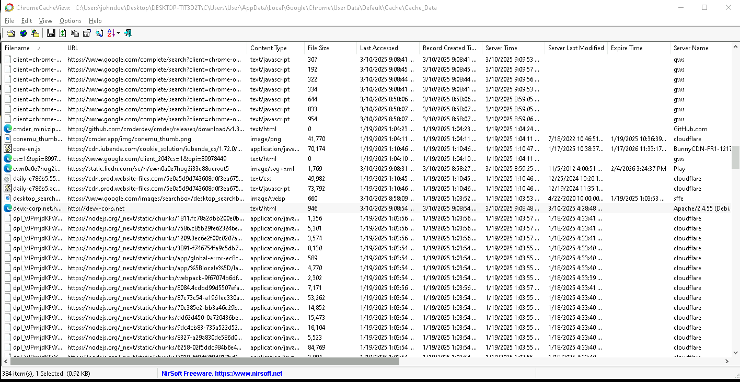Click the globe Open Link in Browser icon
Screen dimensions: 740x382
[23, 33]
